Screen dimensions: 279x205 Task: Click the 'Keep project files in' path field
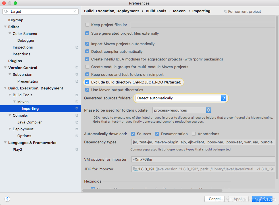tap(203, 25)
